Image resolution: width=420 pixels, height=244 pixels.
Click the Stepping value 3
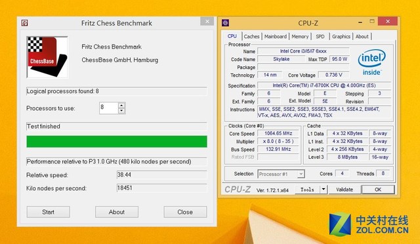coord(379,93)
